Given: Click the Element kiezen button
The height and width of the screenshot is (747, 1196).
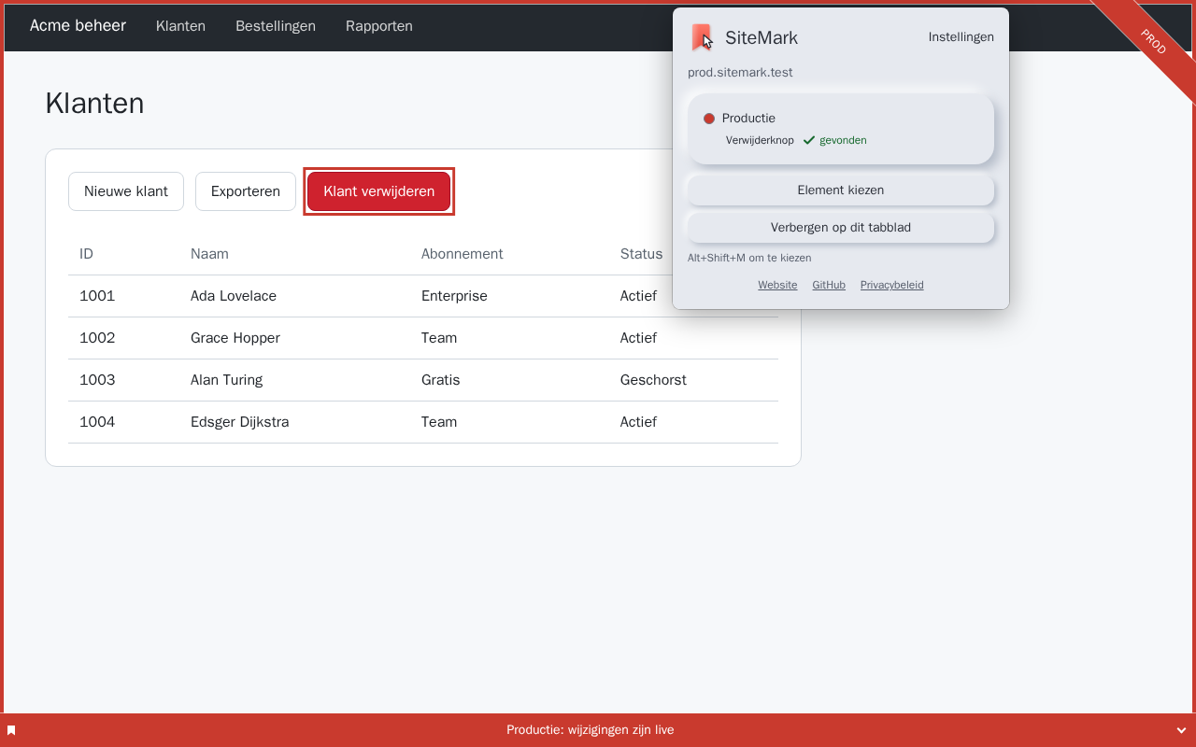Looking at the screenshot, I should (841, 190).
